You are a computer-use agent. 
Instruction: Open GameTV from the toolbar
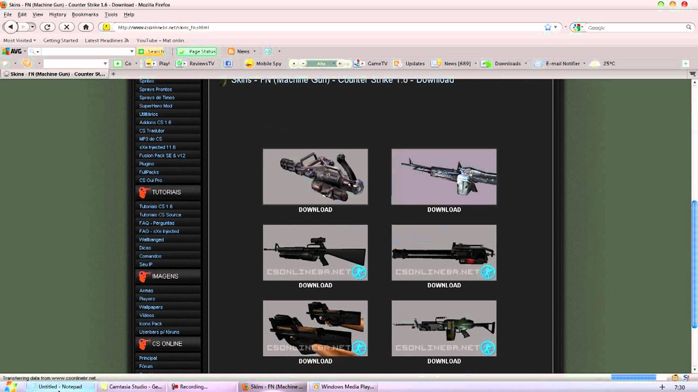click(x=371, y=64)
